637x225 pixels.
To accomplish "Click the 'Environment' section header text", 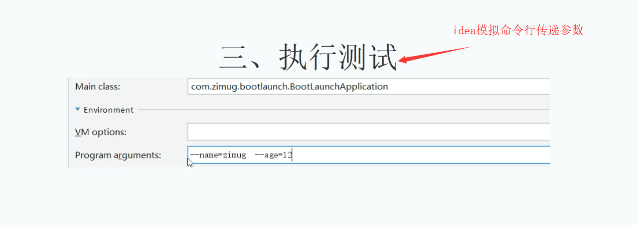I will point(108,110).
